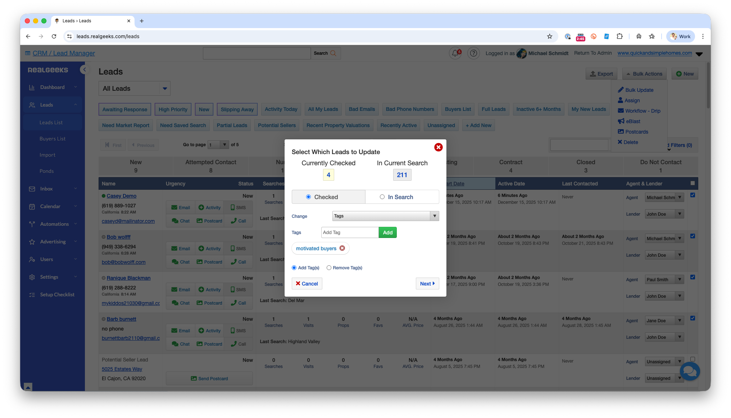Remove the motivated buyers tag
Viewport: 731px width, 418px height.
[x=342, y=248]
